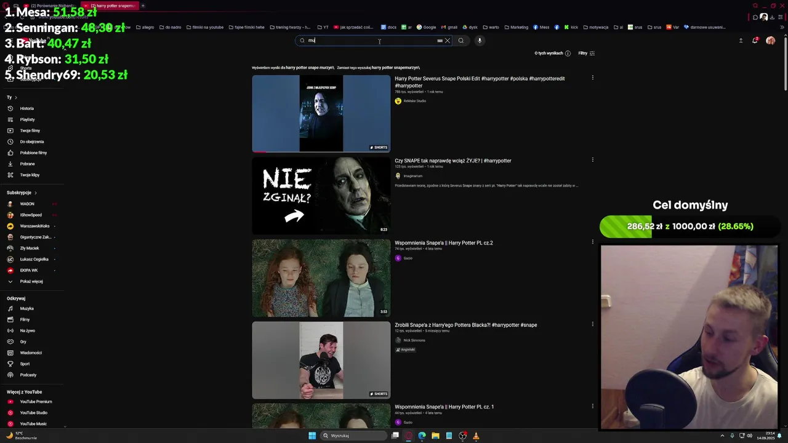Open options for Harry Potter Severus Snape Polski Edit
Image resolution: width=788 pixels, height=443 pixels.
592,78
